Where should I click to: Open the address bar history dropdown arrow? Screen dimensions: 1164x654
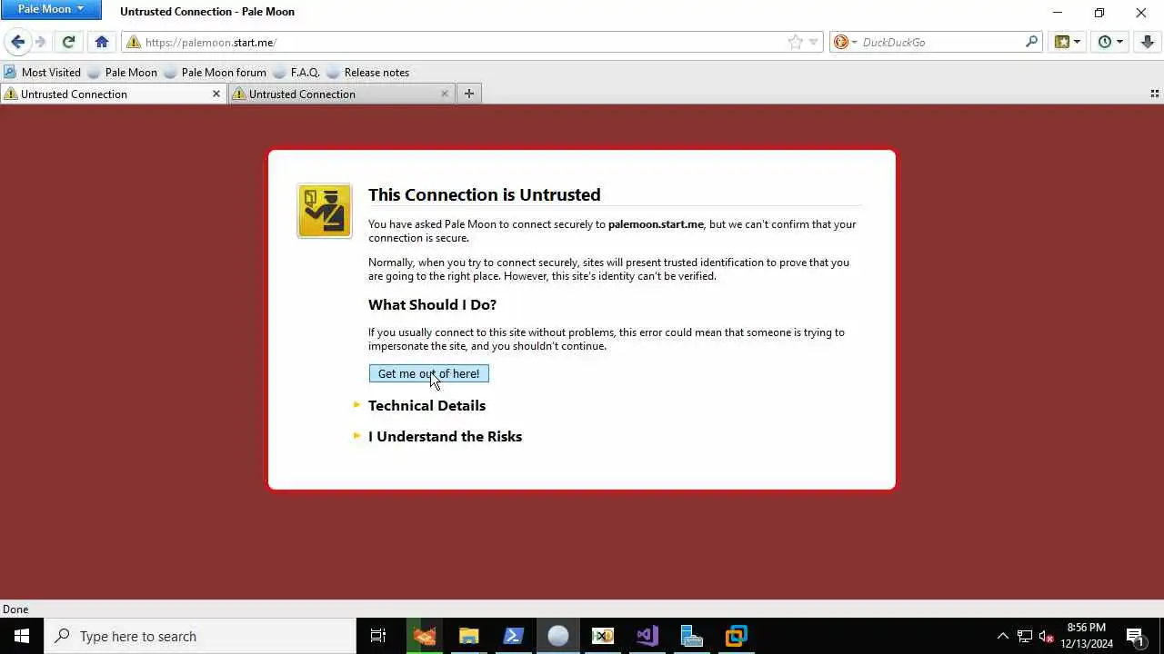coord(814,42)
